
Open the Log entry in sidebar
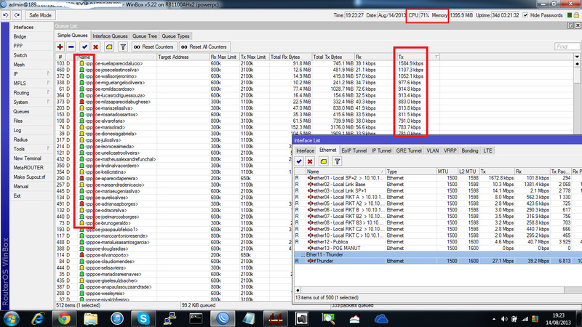pyautogui.click(x=17, y=130)
